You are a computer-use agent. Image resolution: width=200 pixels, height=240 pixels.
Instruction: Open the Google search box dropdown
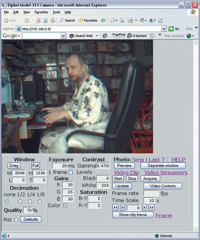pyautogui.click(x=63, y=36)
